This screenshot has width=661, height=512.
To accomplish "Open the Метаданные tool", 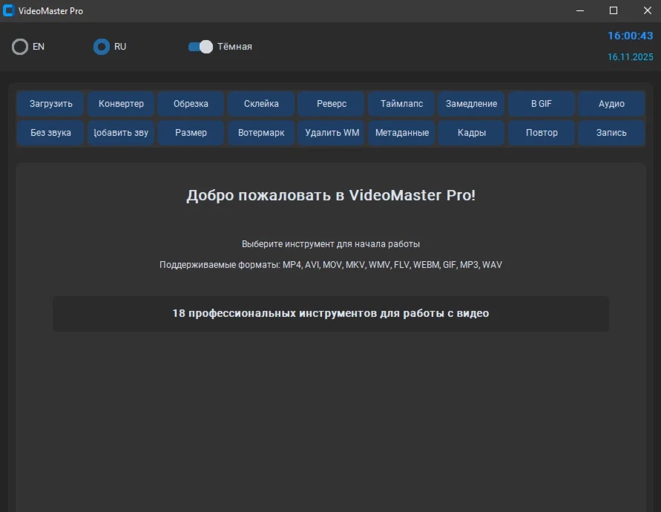I will (401, 133).
